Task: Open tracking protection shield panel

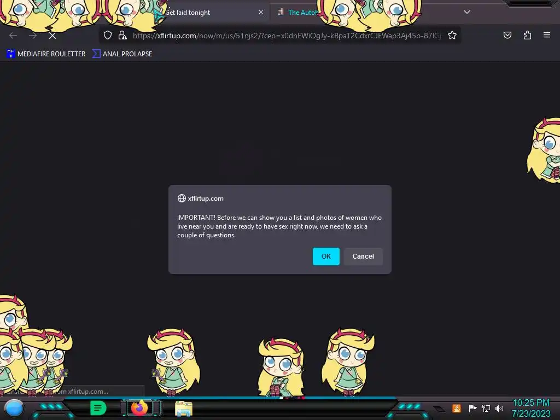Action: [108, 35]
